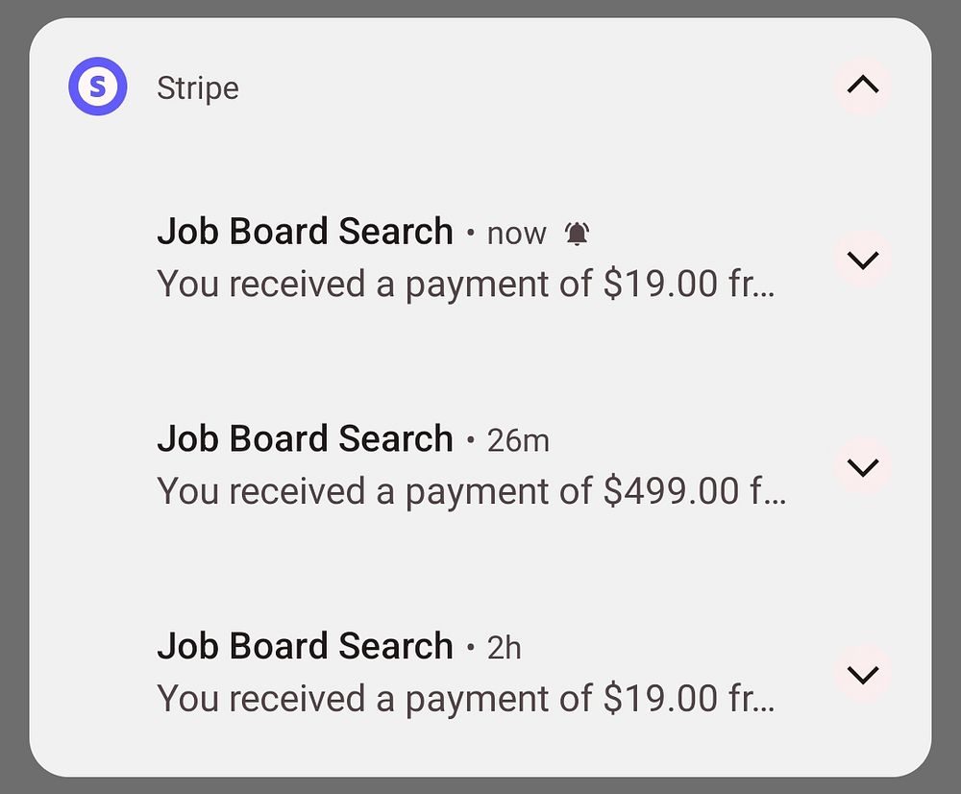Click the '26m' timestamp
The image size is (961, 794).
coord(518,440)
